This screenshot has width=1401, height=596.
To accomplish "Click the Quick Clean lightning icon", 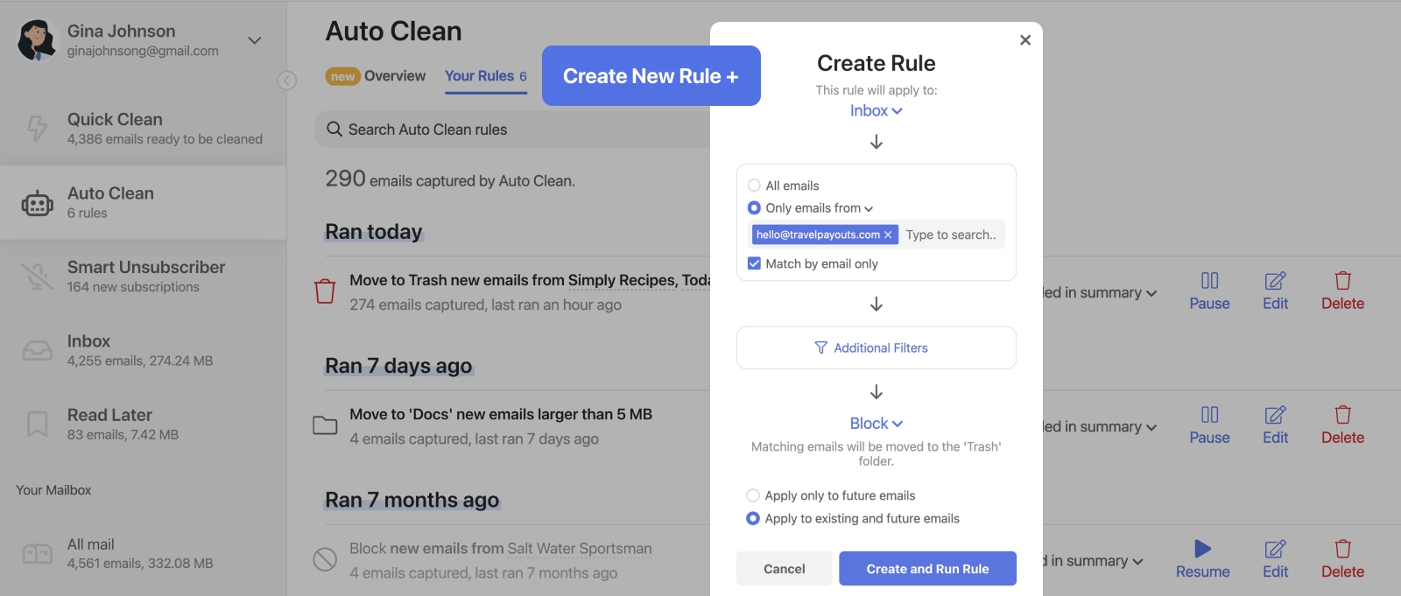I will point(37,129).
